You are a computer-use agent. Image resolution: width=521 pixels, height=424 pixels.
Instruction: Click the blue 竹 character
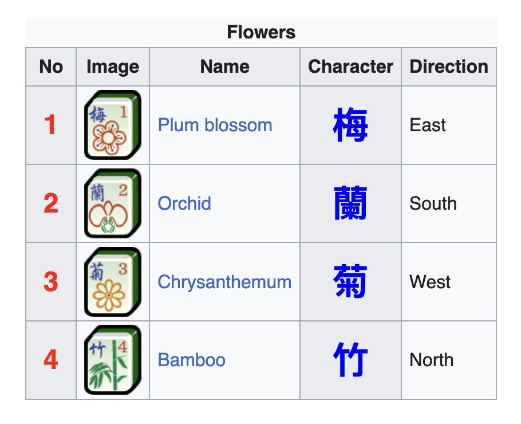tap(350, 360)
